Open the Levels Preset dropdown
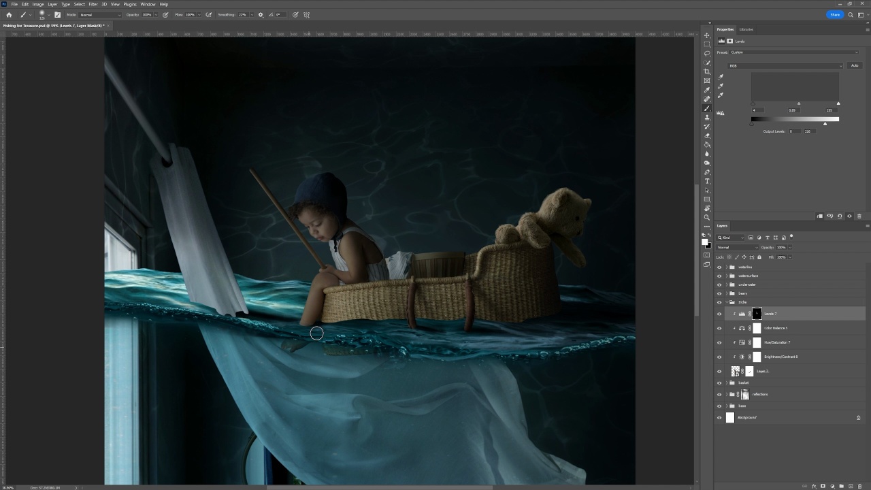Screen dimensions: 871x490 (x=793, y=52)
